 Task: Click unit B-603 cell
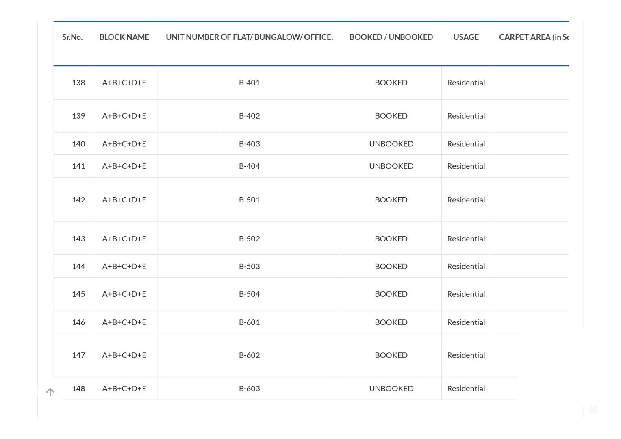pos(249,389)
